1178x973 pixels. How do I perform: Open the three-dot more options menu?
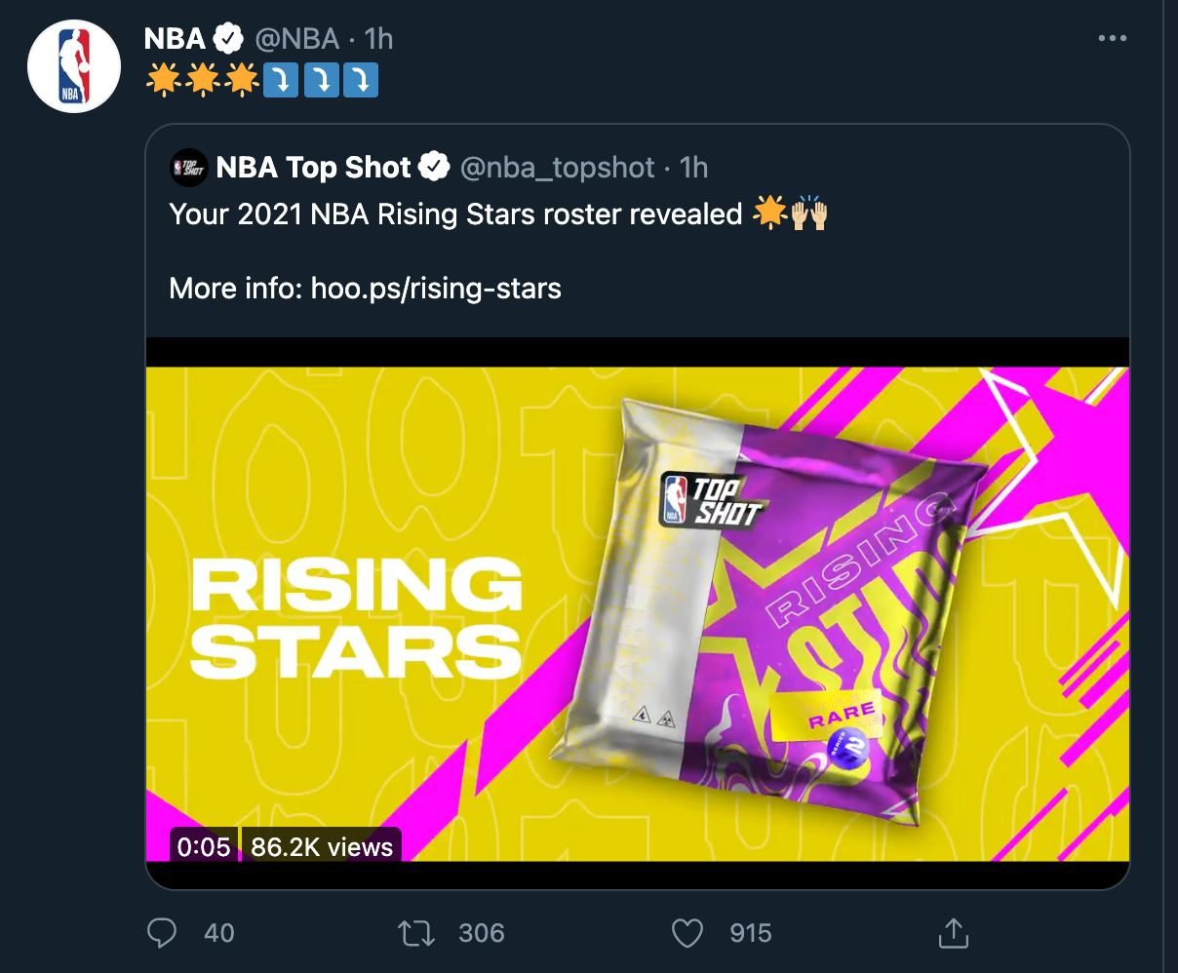[1112, 39]
